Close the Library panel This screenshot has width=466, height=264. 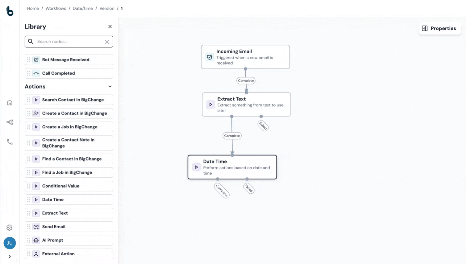click(110, 27)
